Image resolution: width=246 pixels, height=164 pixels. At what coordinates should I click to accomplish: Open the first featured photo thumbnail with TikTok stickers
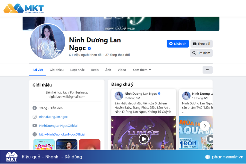coord(44,144)
